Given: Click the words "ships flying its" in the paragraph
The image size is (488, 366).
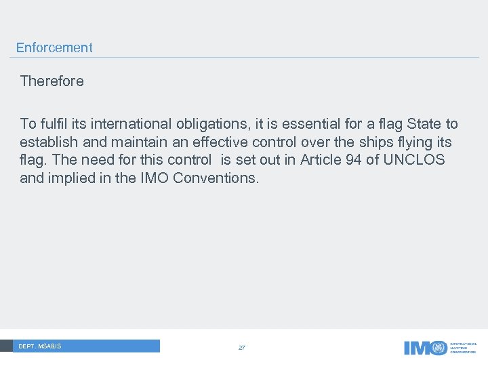Looking at the screenshot, I should (405, 143).
